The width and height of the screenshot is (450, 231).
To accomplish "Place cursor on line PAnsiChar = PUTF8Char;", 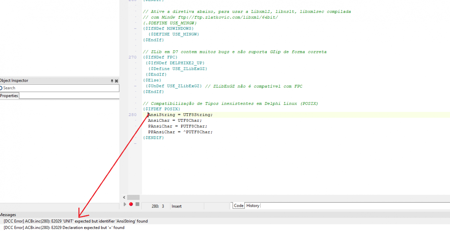I will point(177,126).
